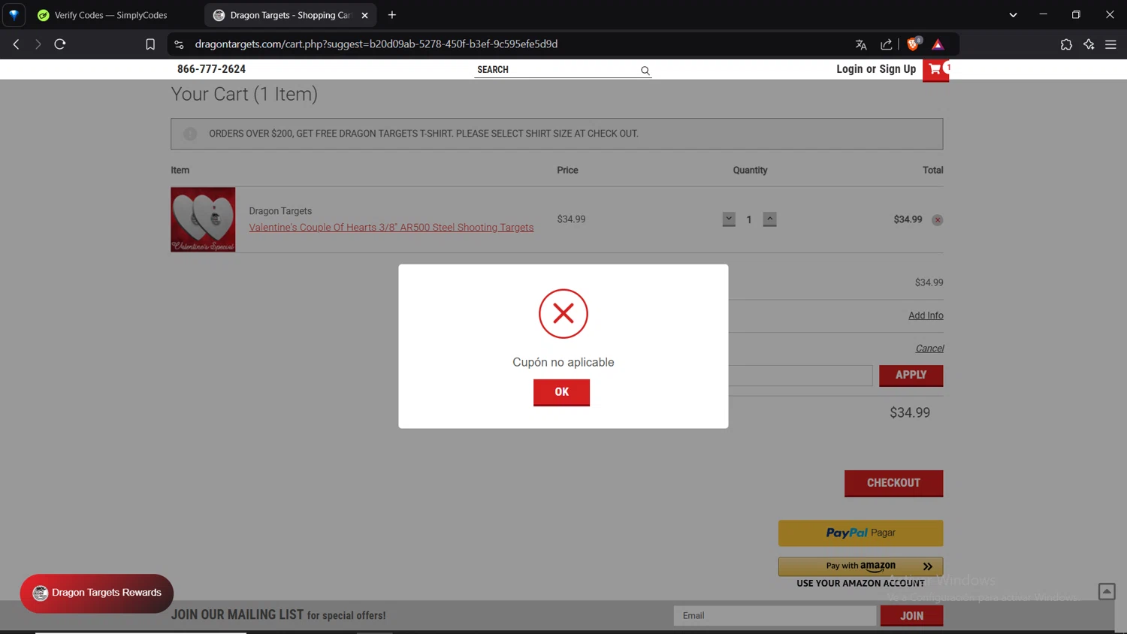Click the Quantity column header
The height and width of the screenshot is (634, 1127).
pos(750,171)
